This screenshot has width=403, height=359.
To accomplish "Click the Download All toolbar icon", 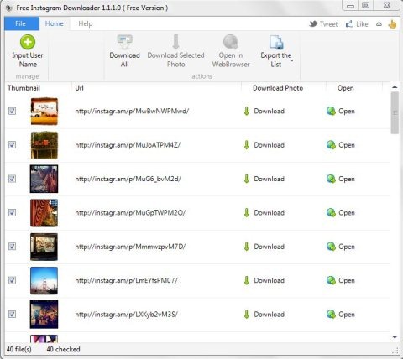I will coord(125,42).
